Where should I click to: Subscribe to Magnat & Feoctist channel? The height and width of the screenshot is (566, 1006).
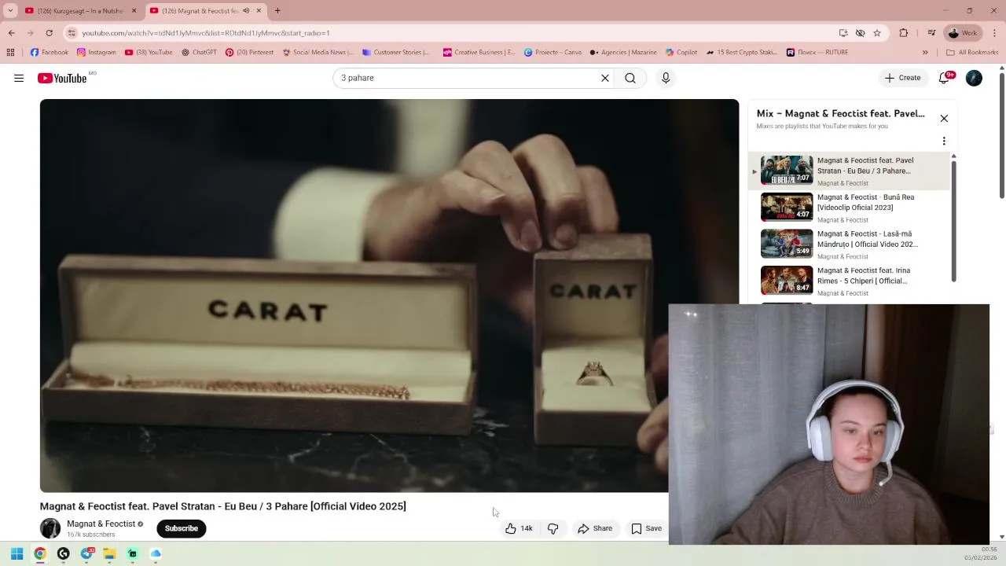(x=181, y=528)
